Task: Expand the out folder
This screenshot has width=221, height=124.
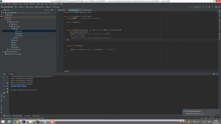Action: pyautogui.click(x=6, y=17)
